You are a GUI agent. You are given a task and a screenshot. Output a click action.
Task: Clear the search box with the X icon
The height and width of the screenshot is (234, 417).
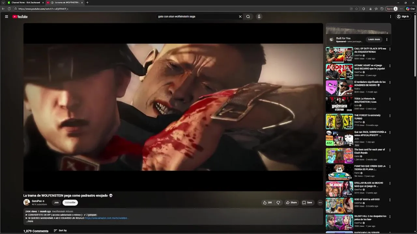(x=240, y=17)
